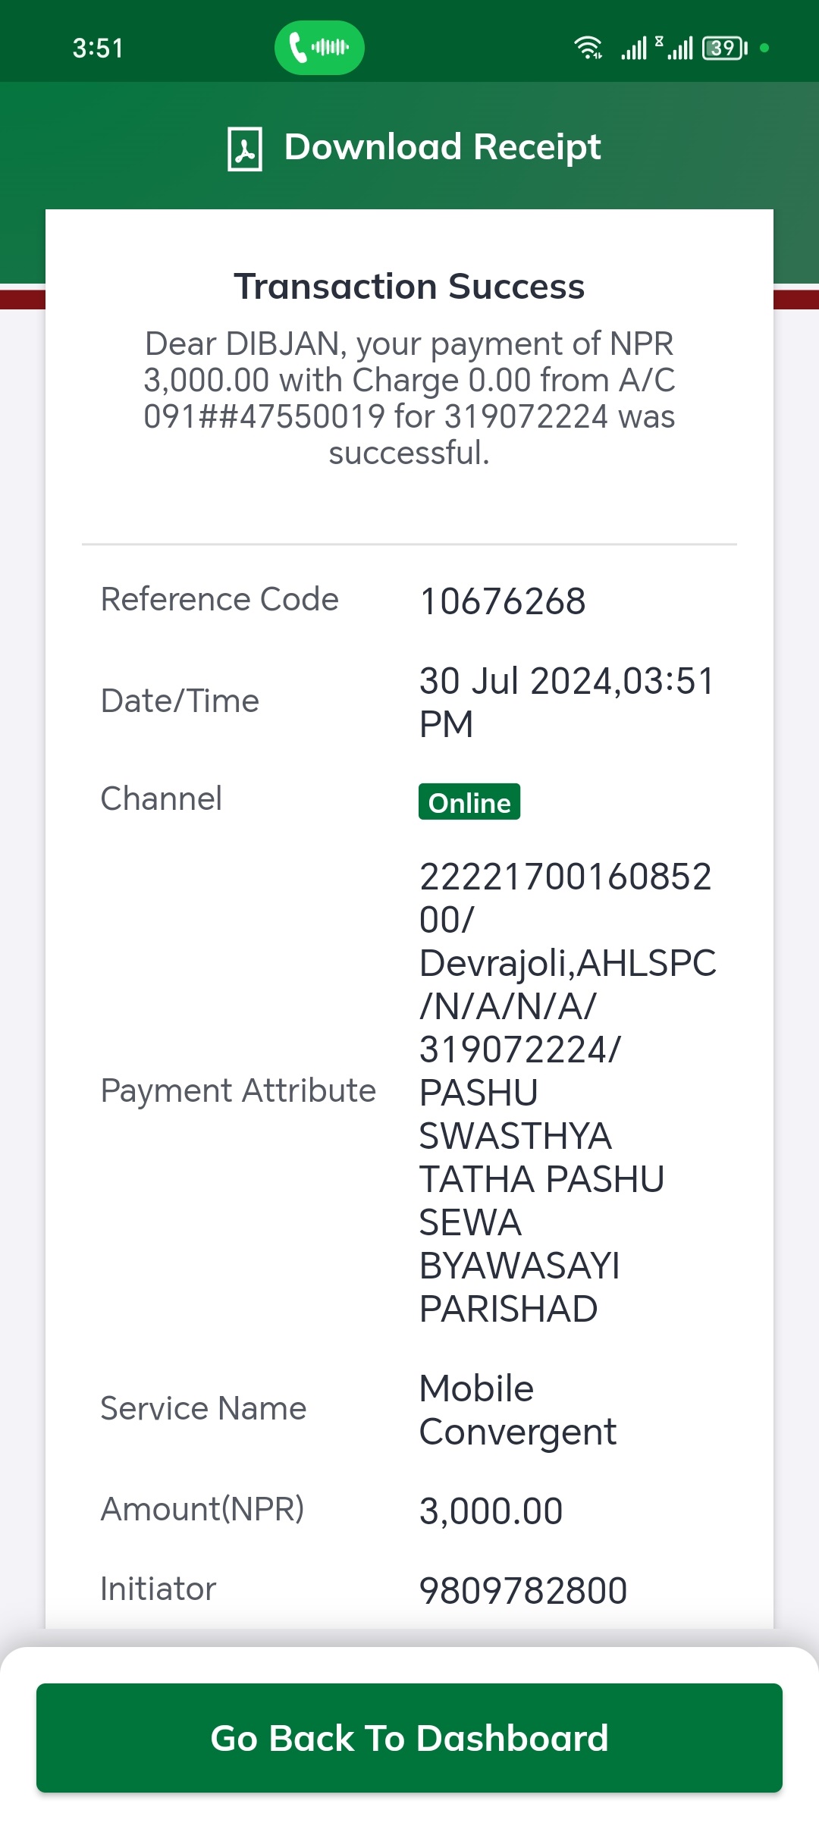Viewport: 819px width, 1829px height.
Task: Tap the Online channel badge
Action: pyautogui.click(x=469, y=802)
